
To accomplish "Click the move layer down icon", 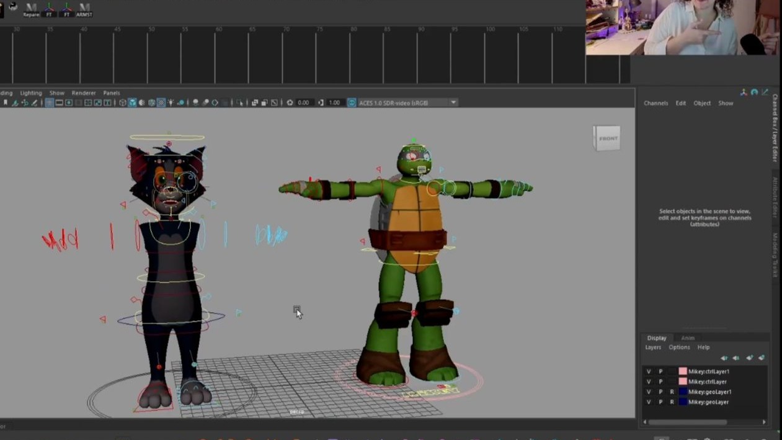I will pyautogui.click(x=736, y=358).
